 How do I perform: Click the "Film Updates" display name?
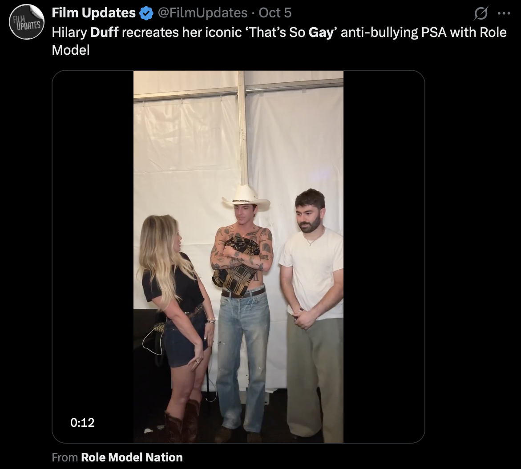[93, 13]
